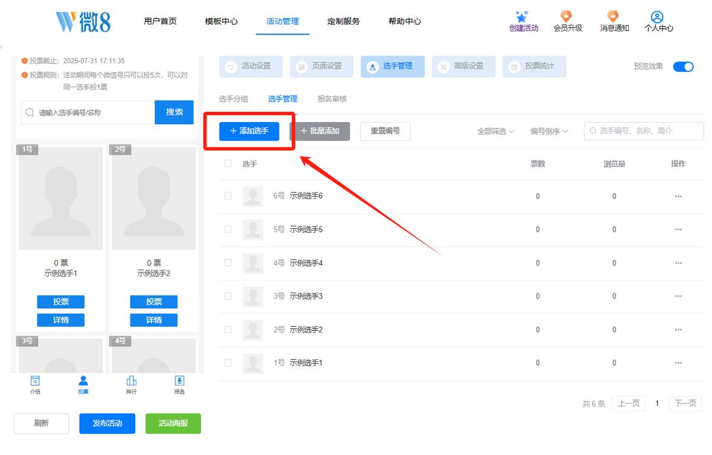Screen dimensions: 712x455
Task: Click avatar of 示例选手3 row
Action: (253, 296)
